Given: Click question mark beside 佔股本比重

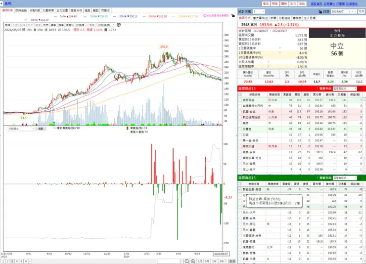Looking at the screenshot, I should 269,62.
